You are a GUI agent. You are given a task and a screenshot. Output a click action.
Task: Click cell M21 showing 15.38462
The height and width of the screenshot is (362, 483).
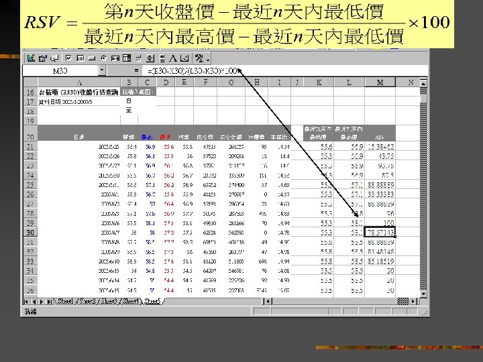point(380,147)
